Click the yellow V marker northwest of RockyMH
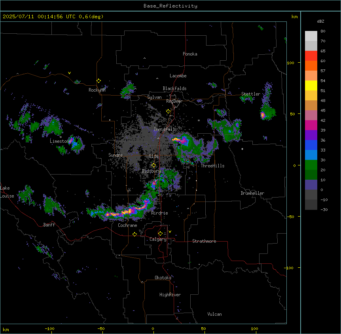341x334 pixels. pyautogui.click(x=69, y=73)
